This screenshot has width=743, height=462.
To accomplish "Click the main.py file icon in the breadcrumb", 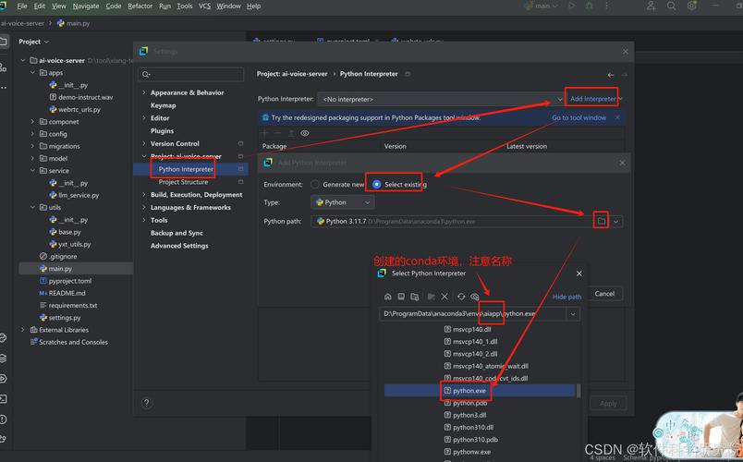I will 61,23.
